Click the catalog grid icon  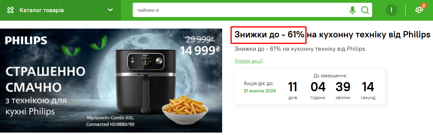coord(10,10)
